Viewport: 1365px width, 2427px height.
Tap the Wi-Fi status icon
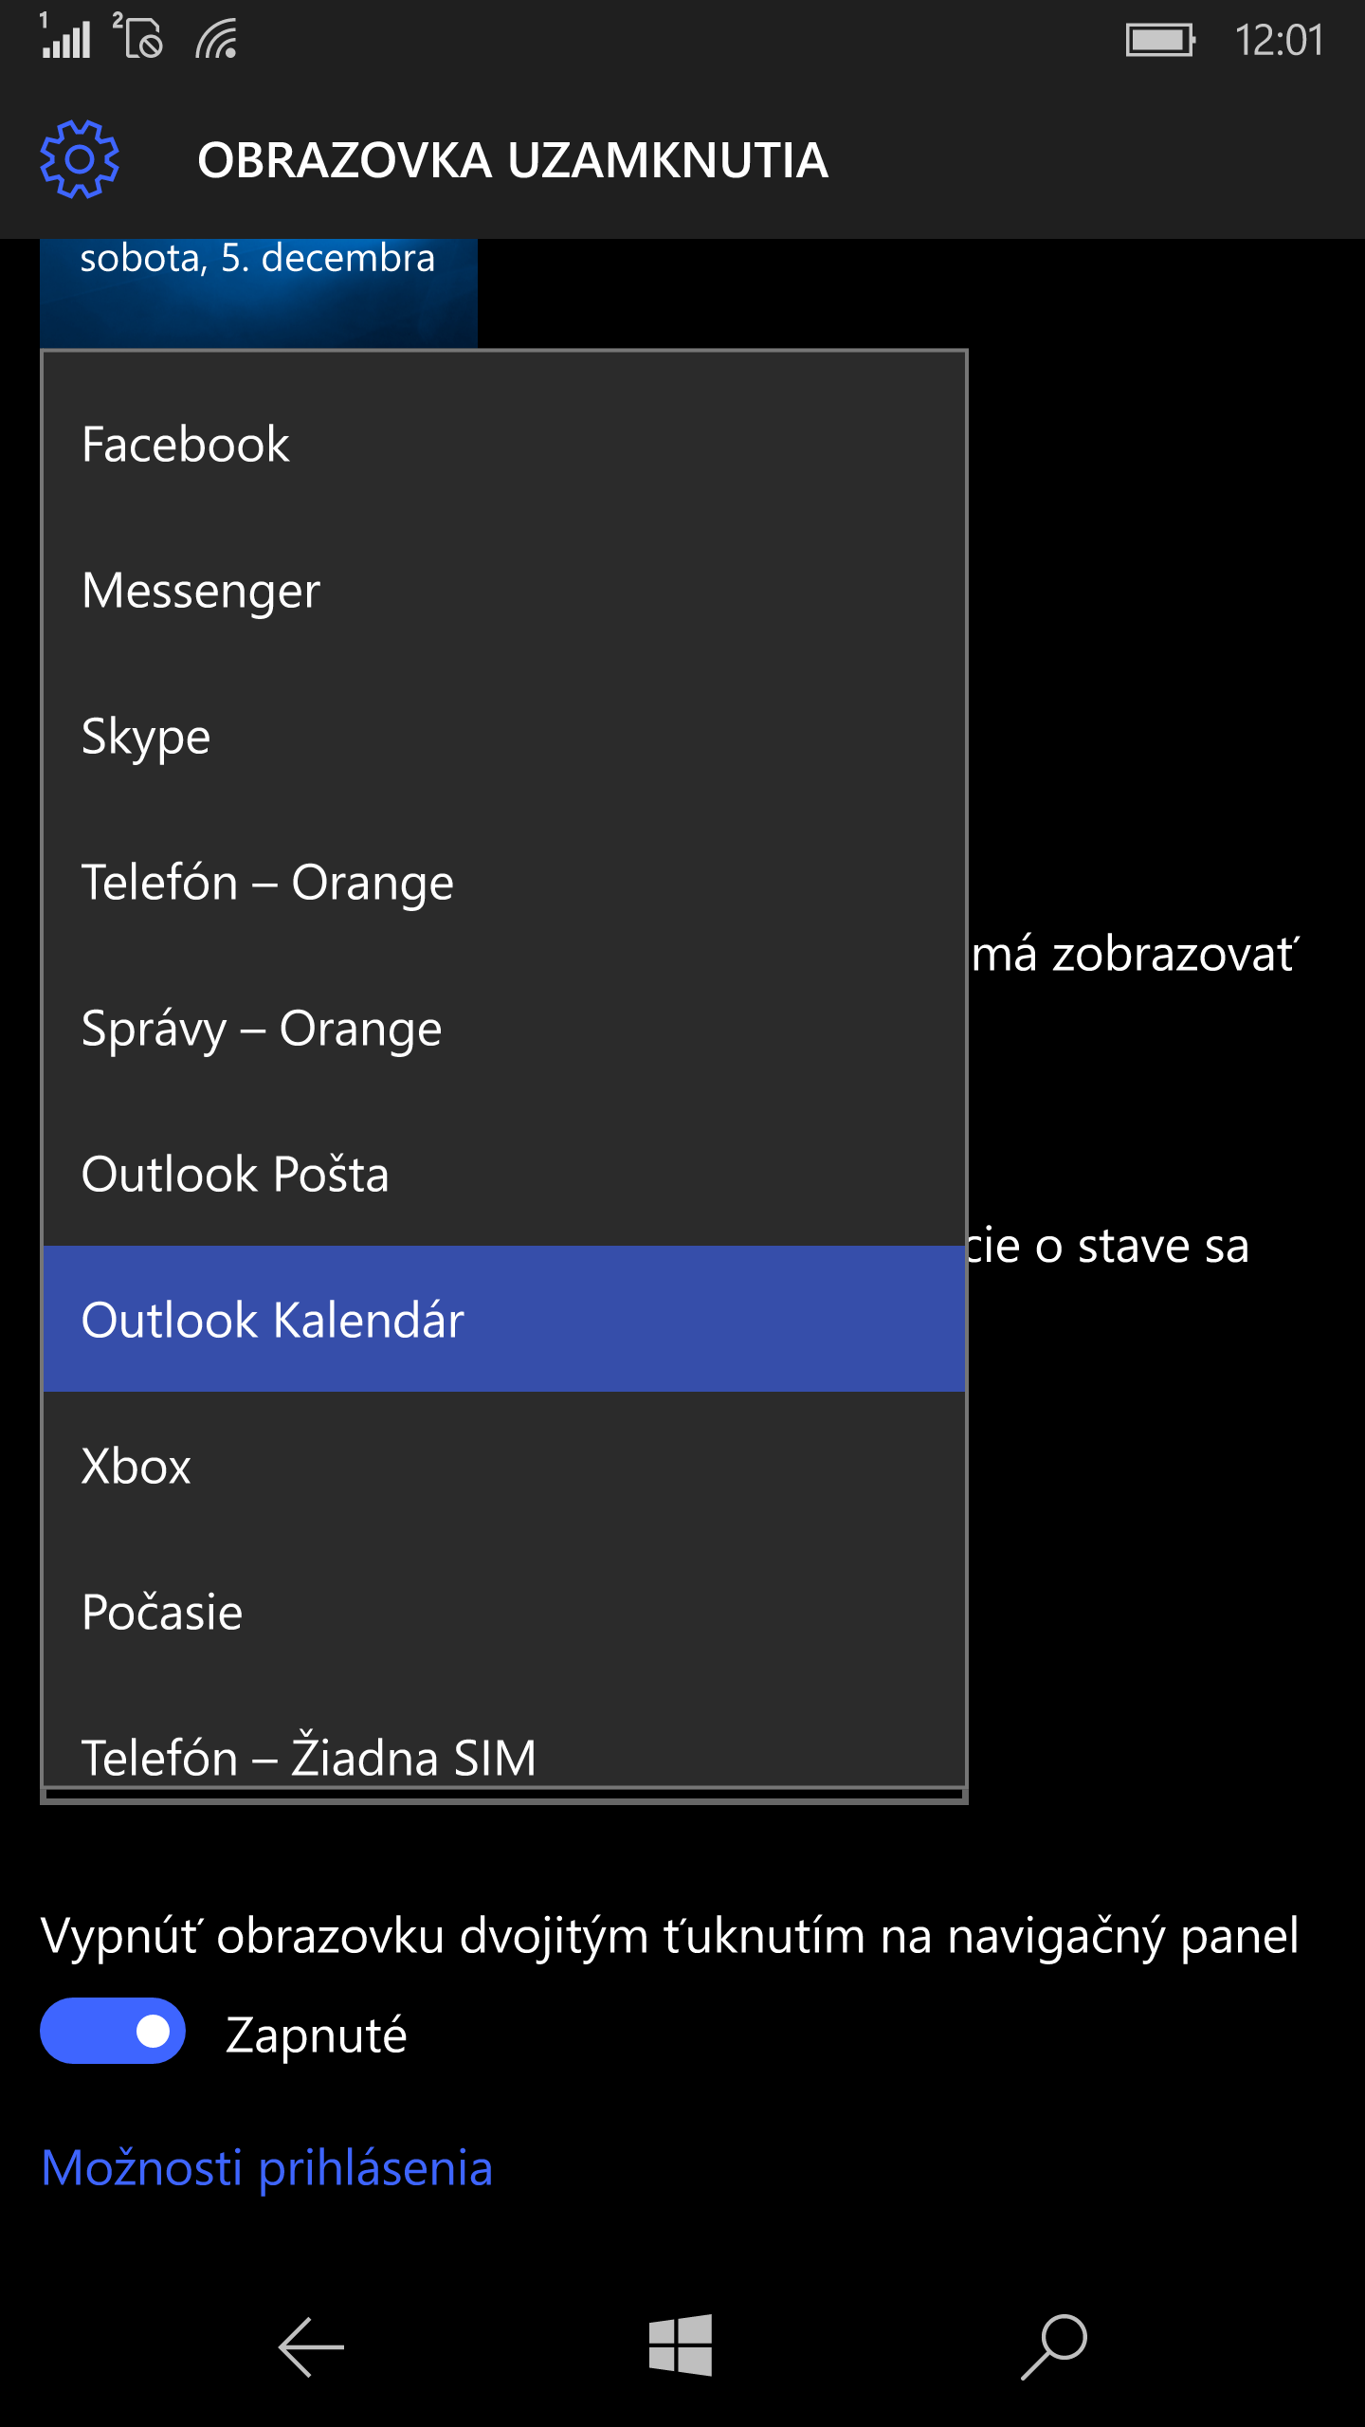pos(216,40)
